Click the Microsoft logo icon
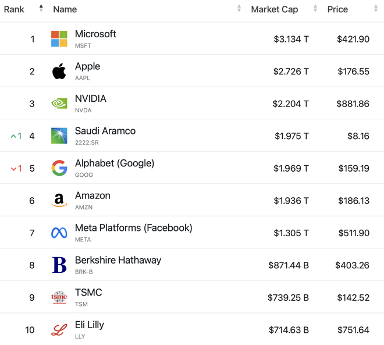Viewport: 384px width, 345px height. click(59, 38)
